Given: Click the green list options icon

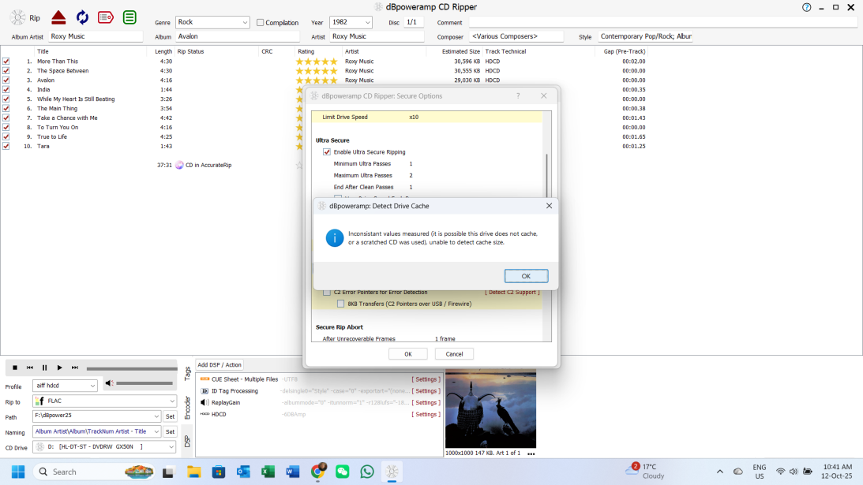Looking at the screenshot, I should click(x=129, y=17).
